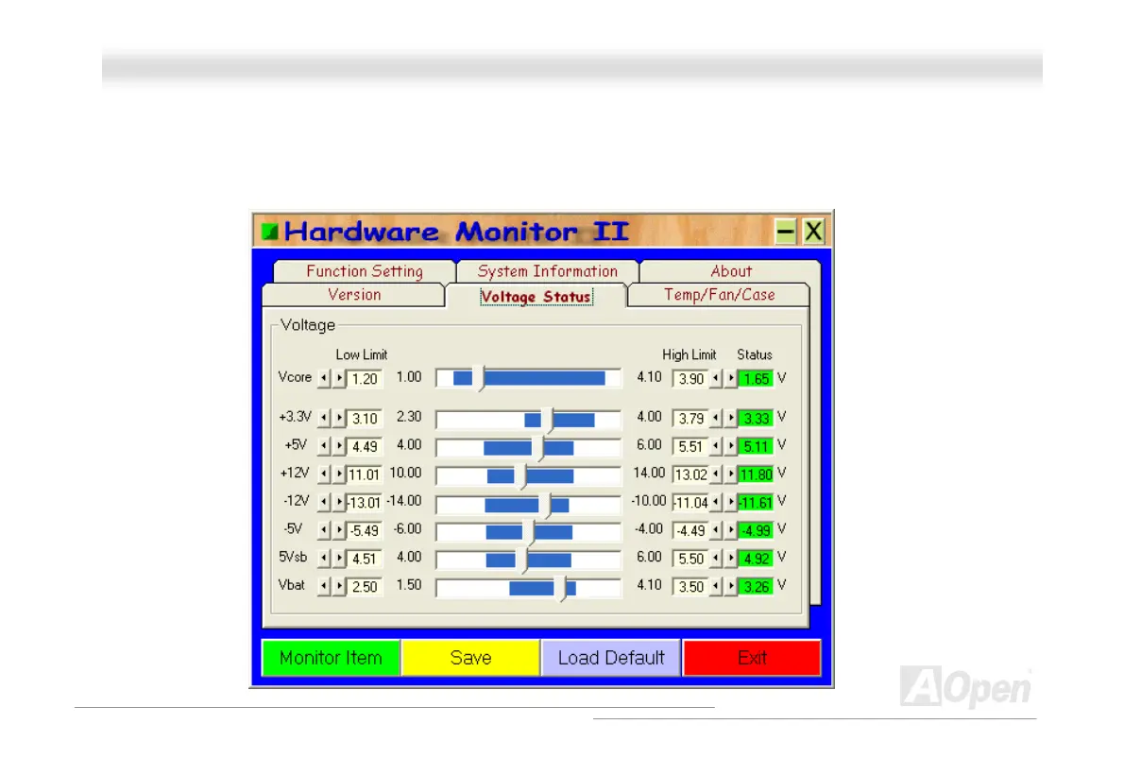The width and height of the screenshot is (1124, 776).
Task: Switch to the System Information tab
Action: click(548, 271)
